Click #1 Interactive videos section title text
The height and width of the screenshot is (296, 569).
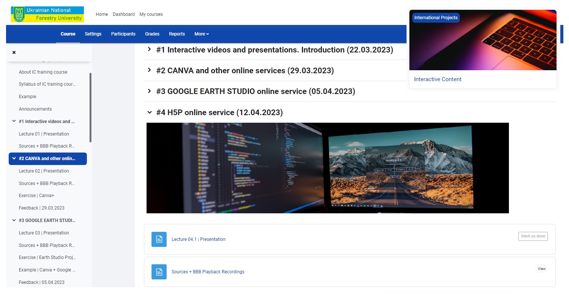(275, 50)
